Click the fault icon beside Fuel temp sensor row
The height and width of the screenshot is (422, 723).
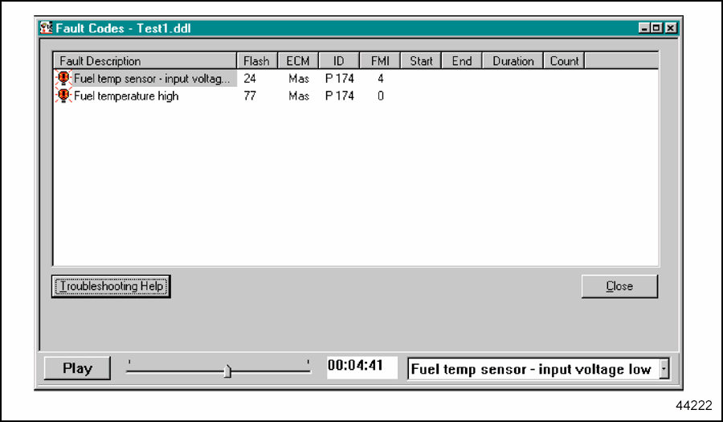63,79
